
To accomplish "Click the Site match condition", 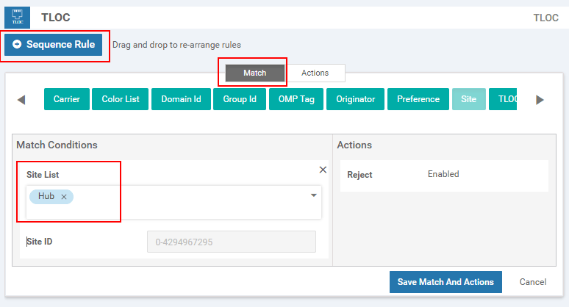I will (x=468, y=99).
